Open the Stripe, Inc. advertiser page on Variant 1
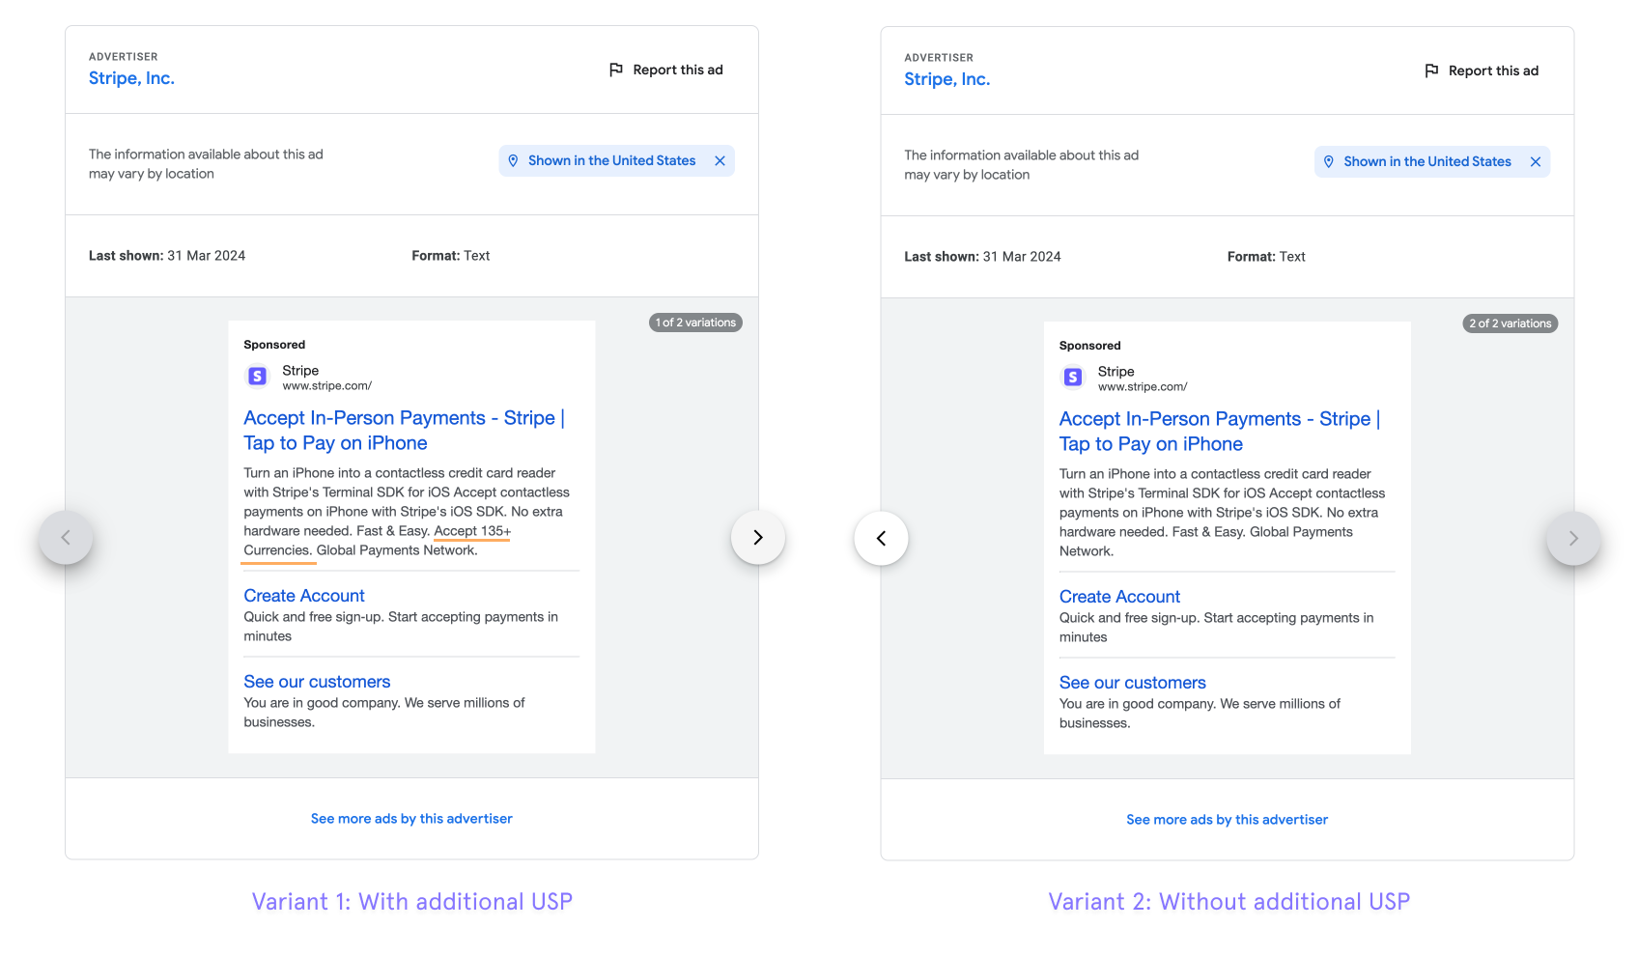Image resolution: width=1638 pixels, height=955 pixels. [x=131, y=78]
